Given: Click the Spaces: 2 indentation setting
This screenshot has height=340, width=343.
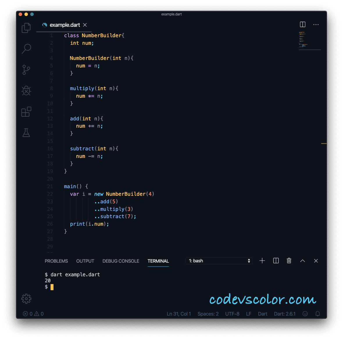Looking at the screenshot, I should (x=208, y=314).
